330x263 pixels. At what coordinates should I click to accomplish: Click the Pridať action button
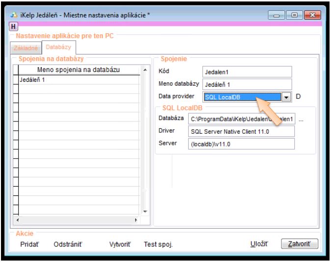click(x=29, y=243)
